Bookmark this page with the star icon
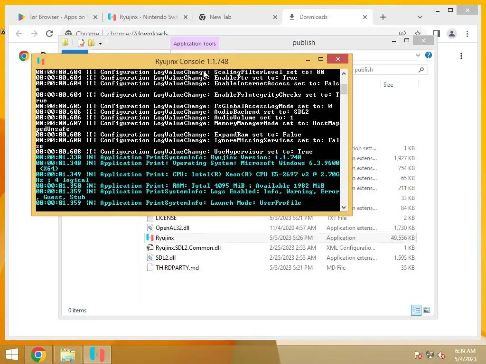486x364 pixels. click(x=418, y=33)
